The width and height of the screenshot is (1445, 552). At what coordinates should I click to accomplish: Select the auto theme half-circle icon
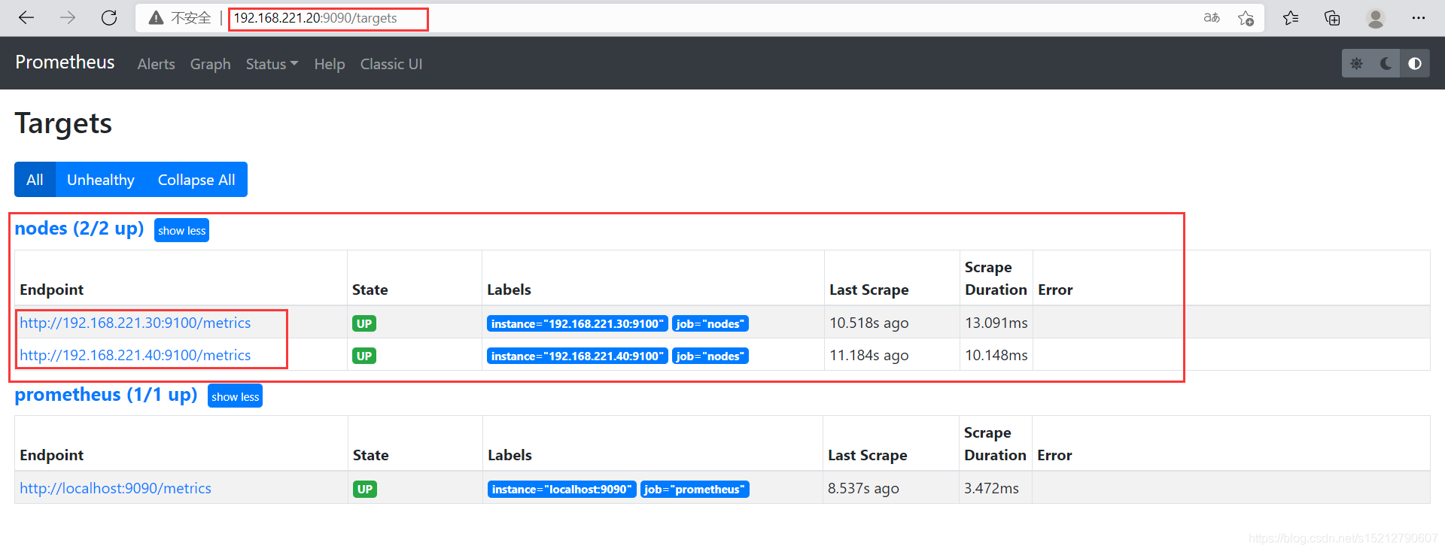(1415, 64)
